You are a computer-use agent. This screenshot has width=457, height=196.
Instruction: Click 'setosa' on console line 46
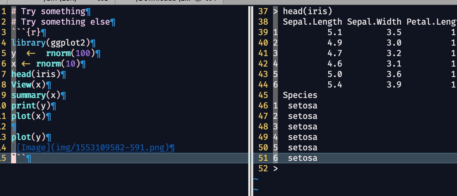point(303,106)
